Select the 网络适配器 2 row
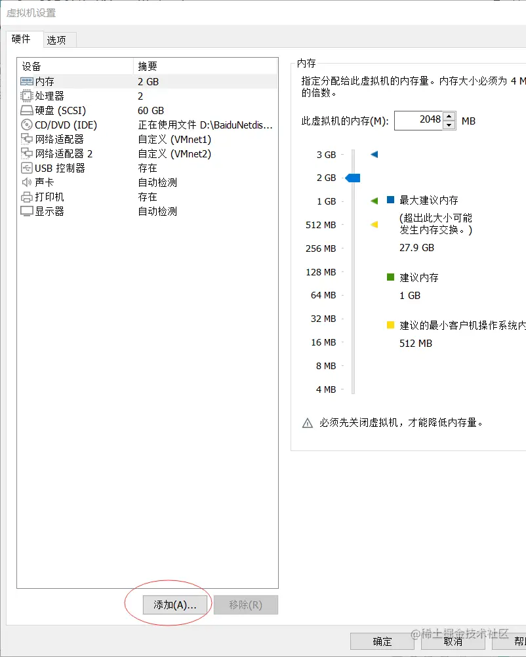 coord(148,154)
